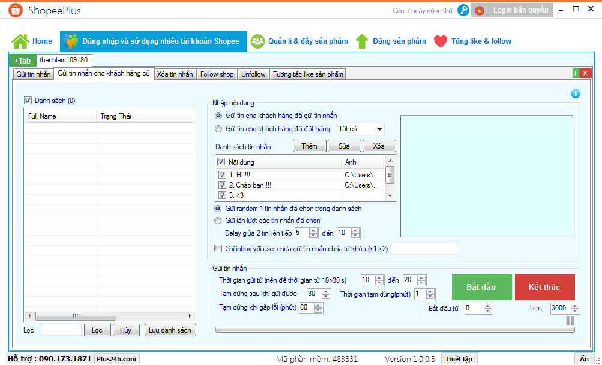Click the red heart Tăng like icon
The image size is (602, 365).
coord(441,41)
